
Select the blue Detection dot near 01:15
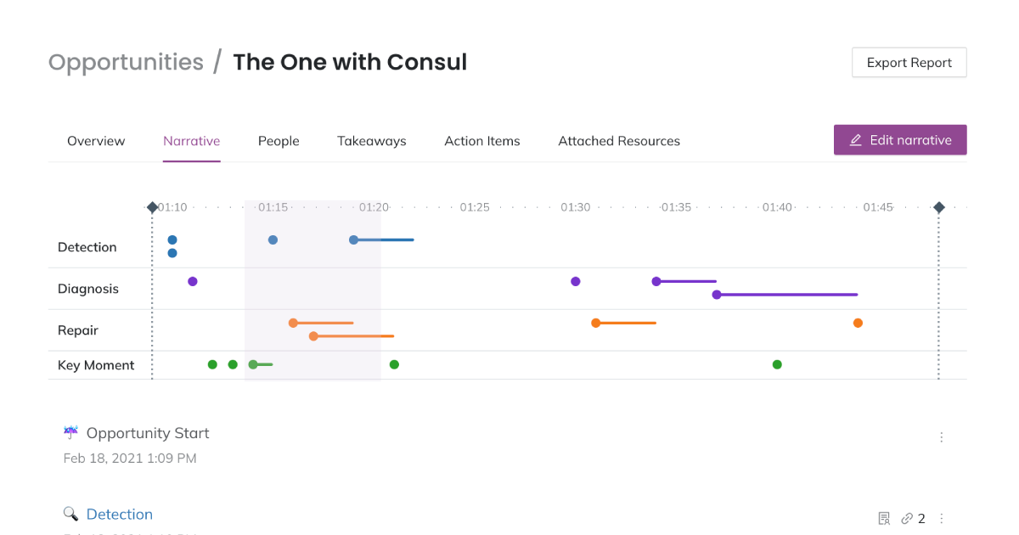[273, 239]
